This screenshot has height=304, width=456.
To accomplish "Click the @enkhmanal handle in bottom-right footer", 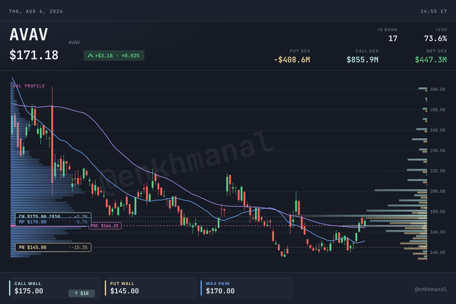I will point(431,289).
